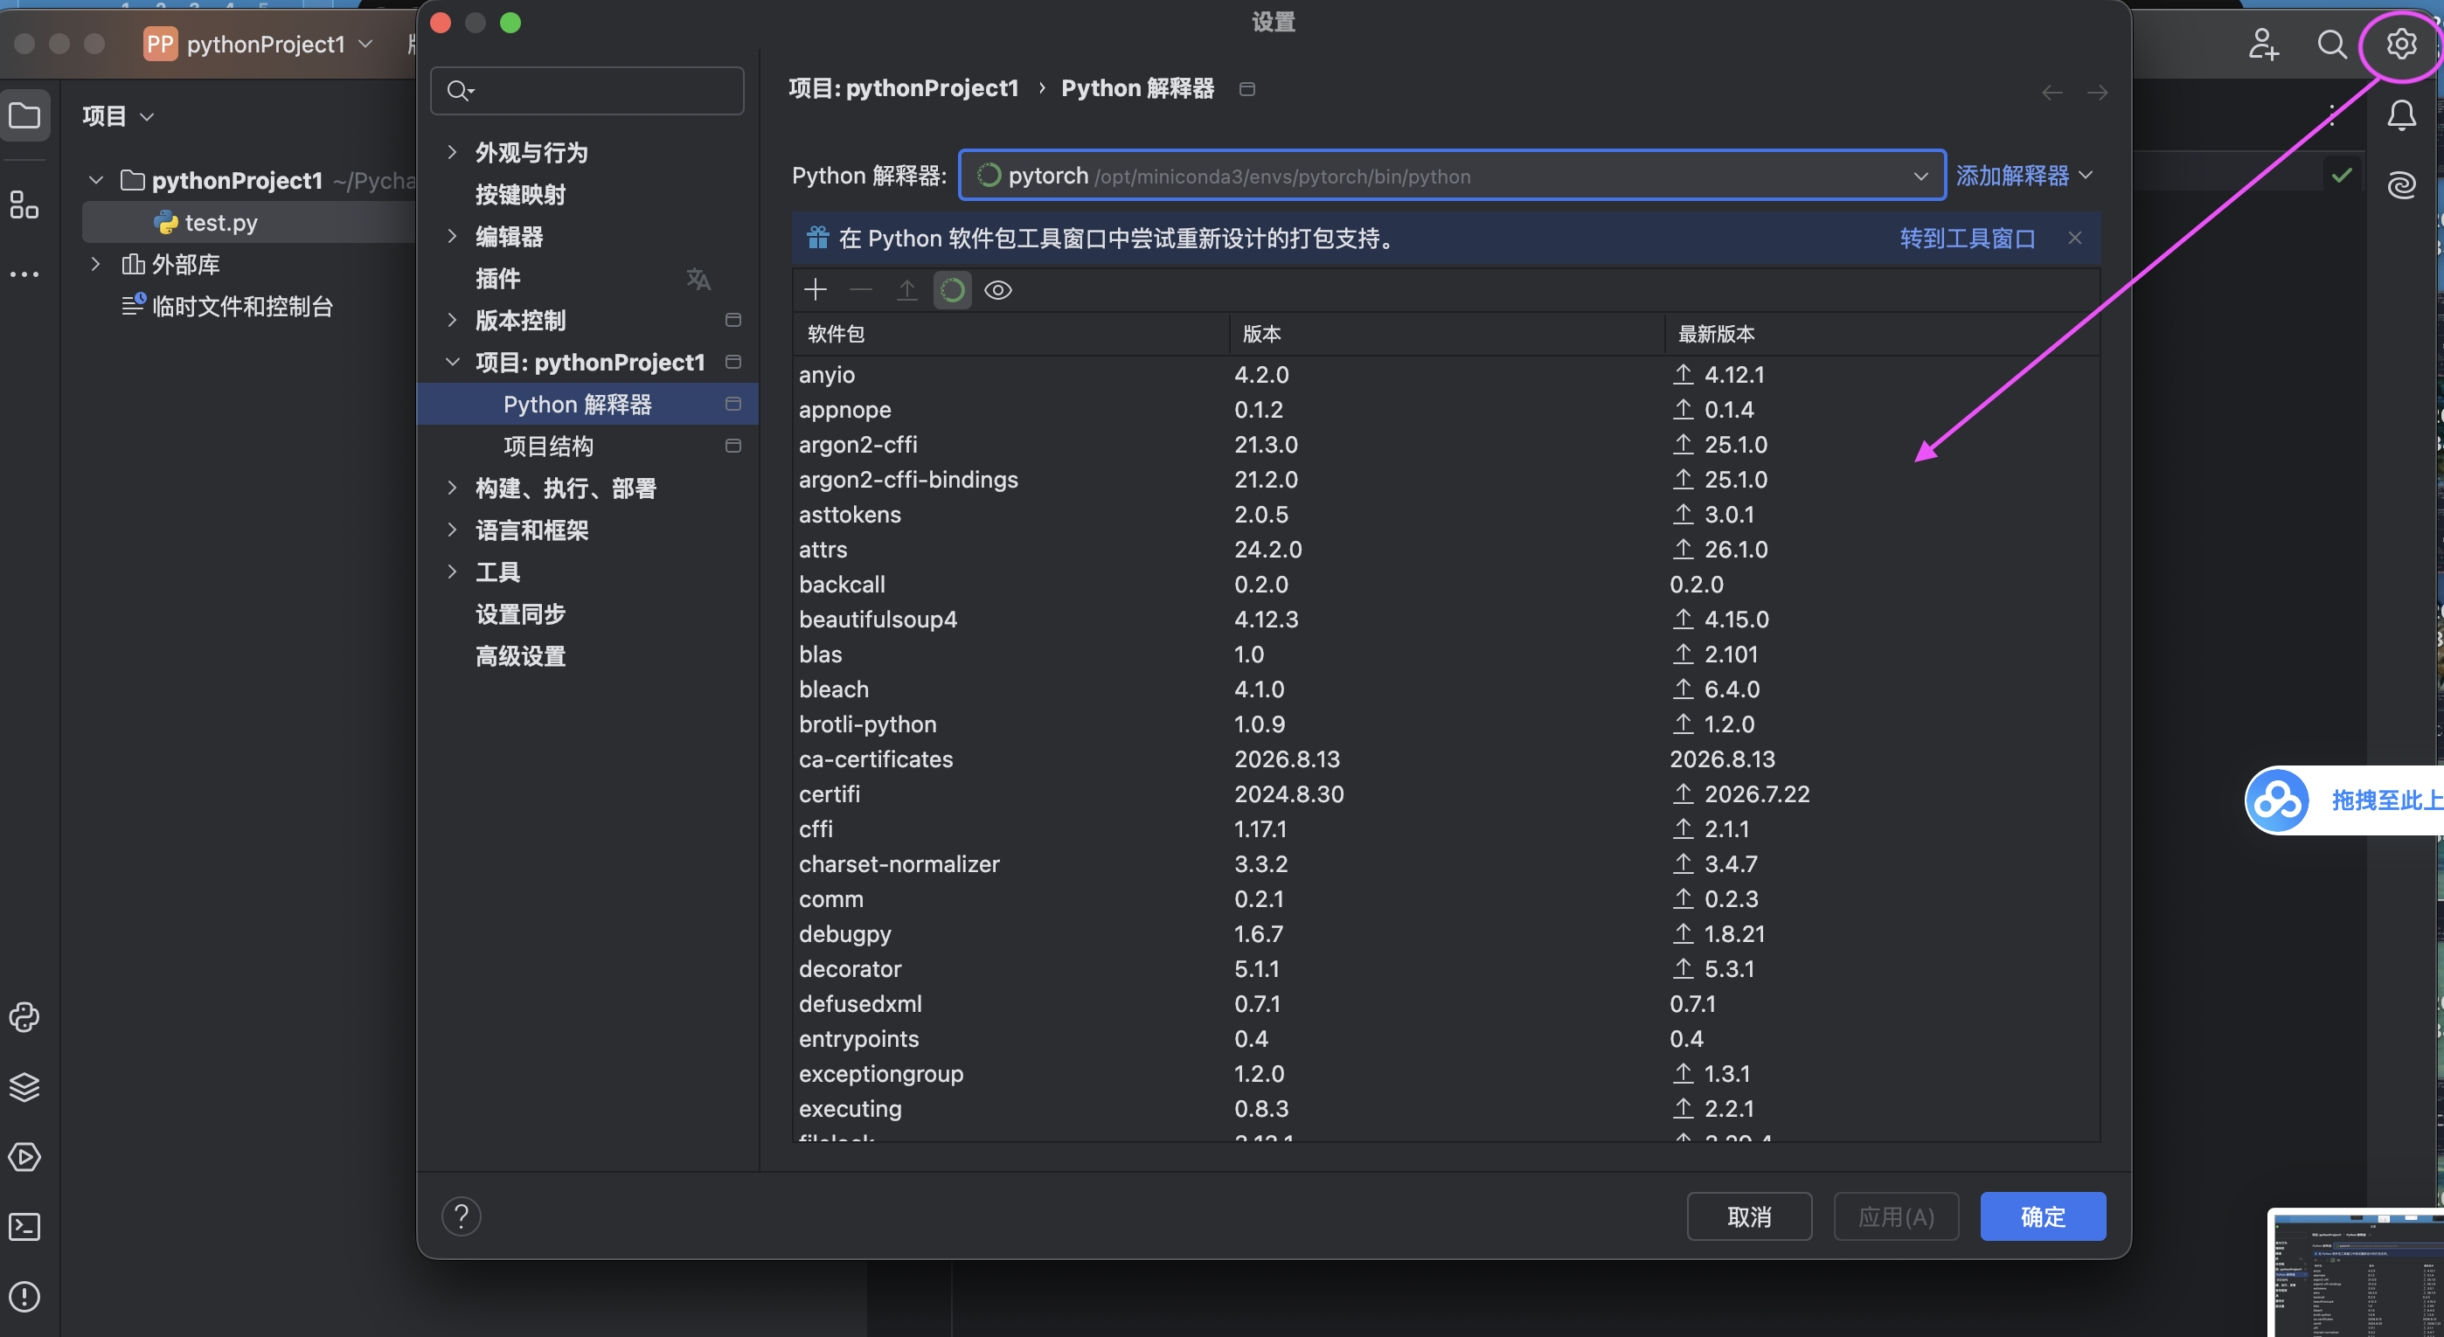Open the AI assistant spiral icon
The height and width of the screenshot is (1337, 2444).
(2400, 185)
